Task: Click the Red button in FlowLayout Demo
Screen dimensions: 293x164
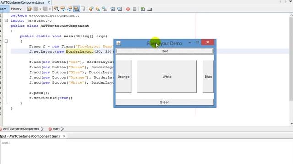Action: coord(165,51)
